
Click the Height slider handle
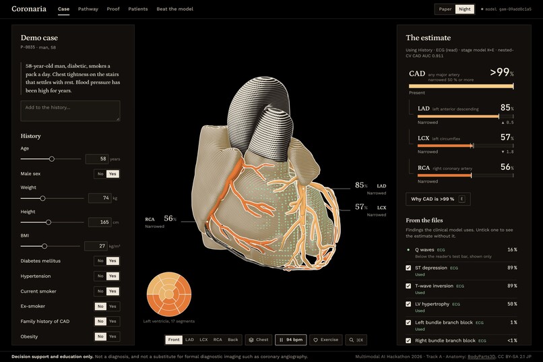point(49,222)
